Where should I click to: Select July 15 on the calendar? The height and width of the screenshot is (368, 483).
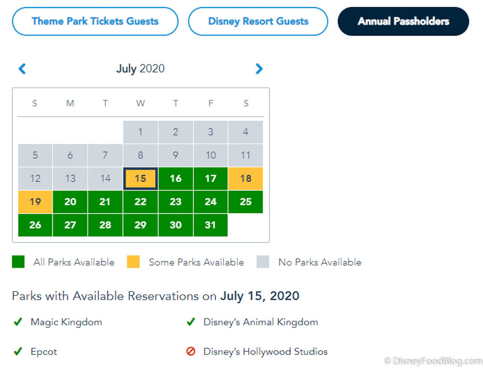tap(141, 179)
